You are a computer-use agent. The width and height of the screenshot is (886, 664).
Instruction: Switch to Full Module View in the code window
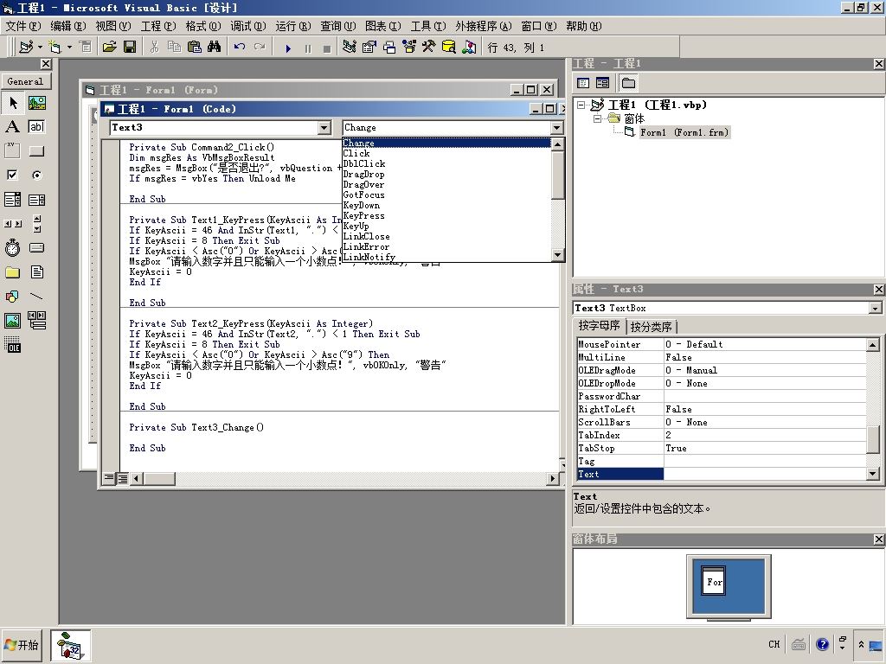coord(122,479)
